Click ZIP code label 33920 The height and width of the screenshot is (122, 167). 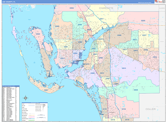(143, 21)
